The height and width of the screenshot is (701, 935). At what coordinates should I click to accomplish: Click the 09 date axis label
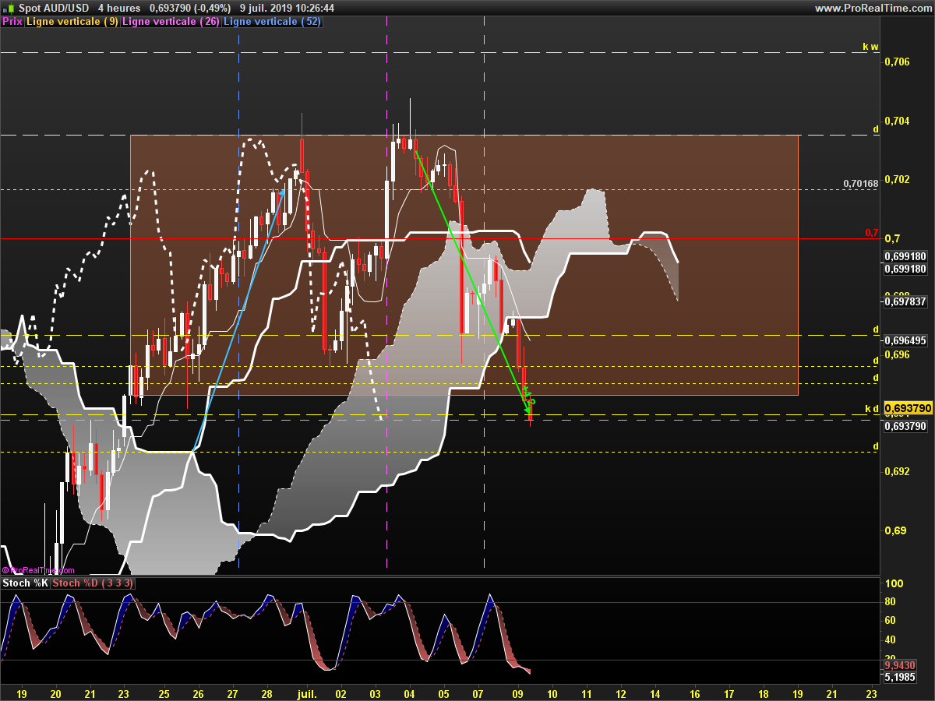(518, 692)
